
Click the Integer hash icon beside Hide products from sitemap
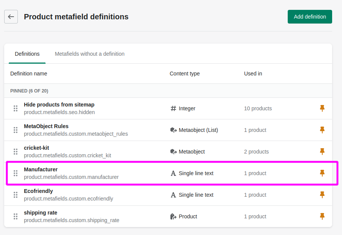point(173,108)
